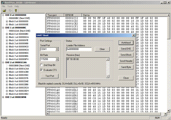Viewport: 171px width, 120px height.
Task: Open the Bit Rate 115200 dropdown
Action: point(57,59)
